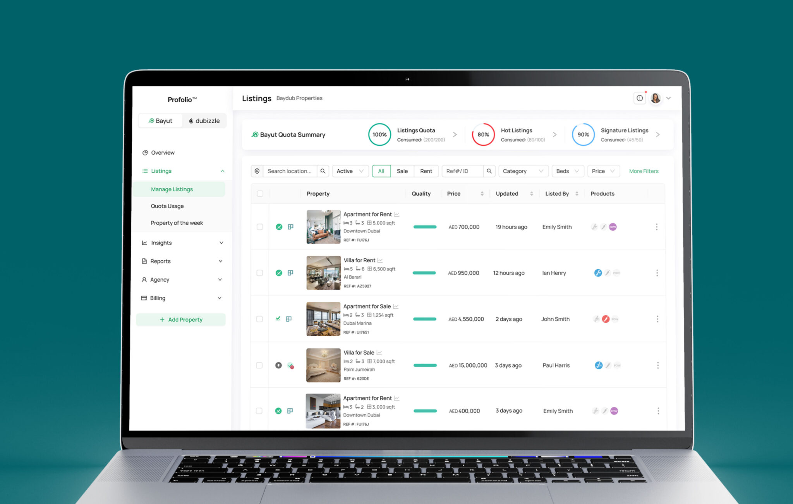Switch to the dubizzle tab
The height and width of the screenshot is (504, 793).
204,120
